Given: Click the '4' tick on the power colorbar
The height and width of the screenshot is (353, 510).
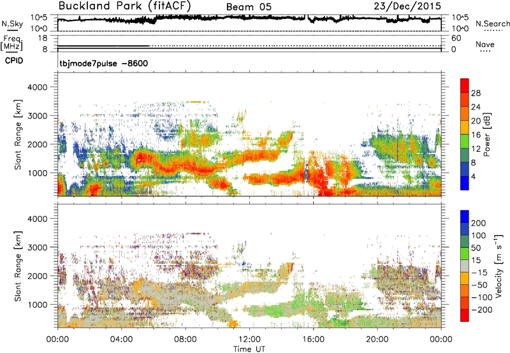Looking at the screenshot, I should click(474, 176).
